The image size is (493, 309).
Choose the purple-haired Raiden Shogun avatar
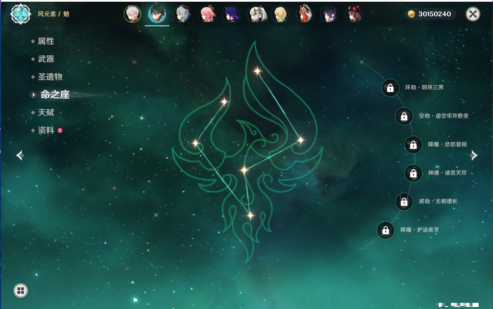(231, 14)
